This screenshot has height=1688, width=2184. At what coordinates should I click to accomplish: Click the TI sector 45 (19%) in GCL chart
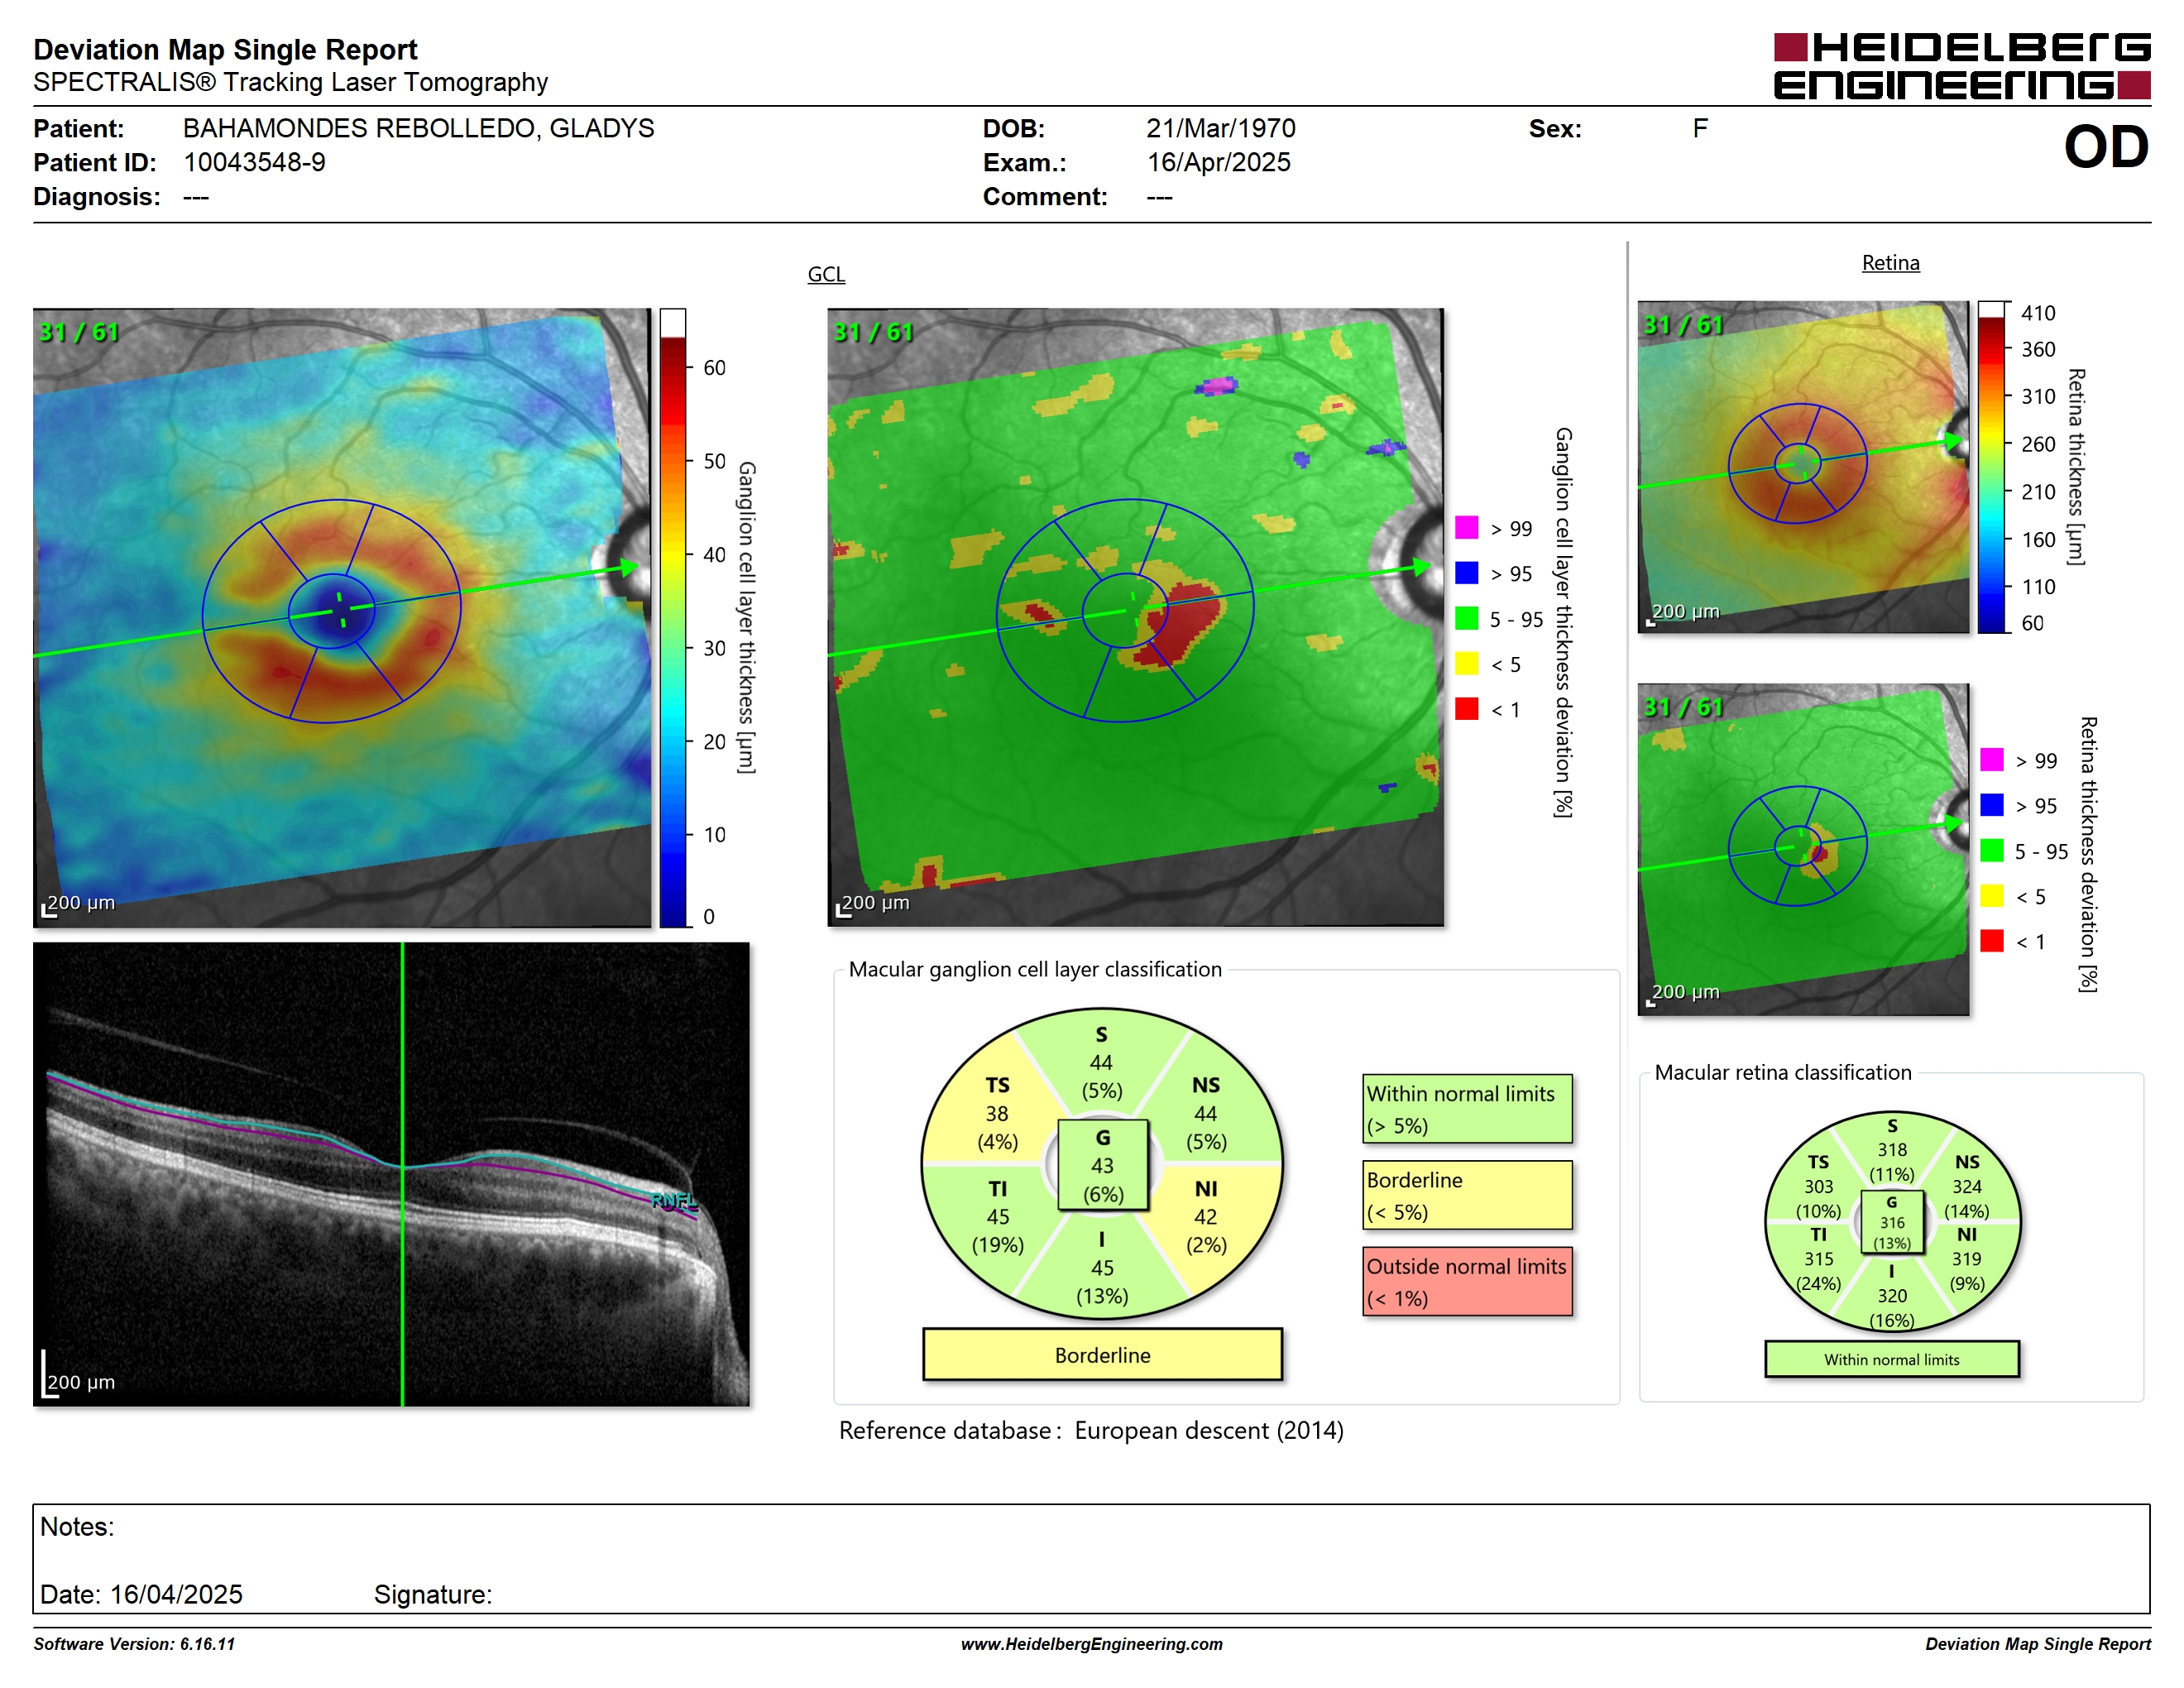point(998,1217)
